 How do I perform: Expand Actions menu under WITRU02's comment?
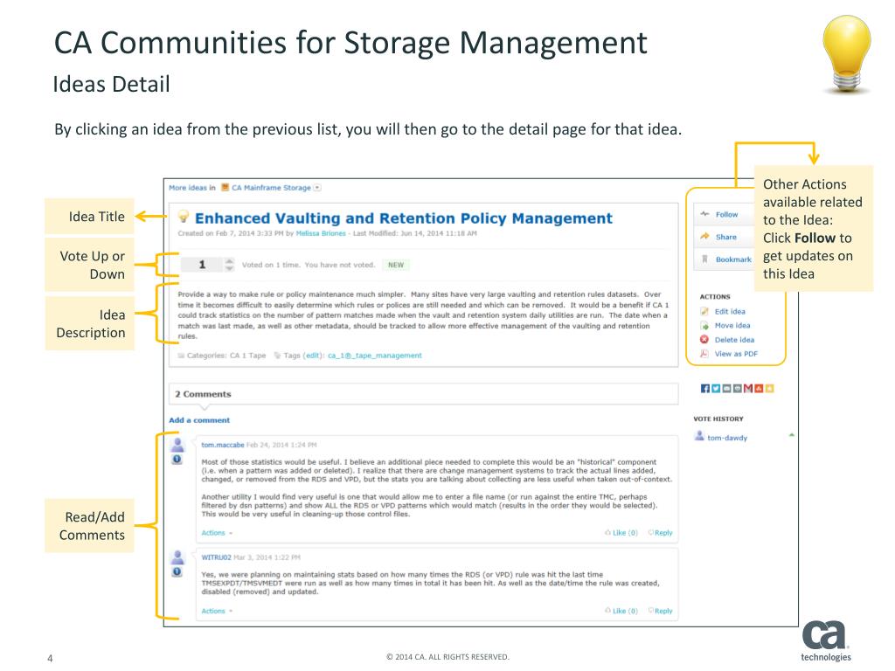pyautogui.click(x=217, y=611)
